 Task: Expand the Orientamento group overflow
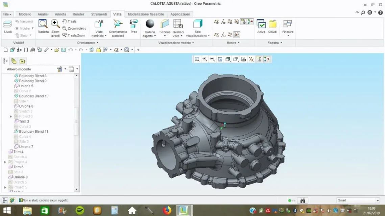coord(88,43)
